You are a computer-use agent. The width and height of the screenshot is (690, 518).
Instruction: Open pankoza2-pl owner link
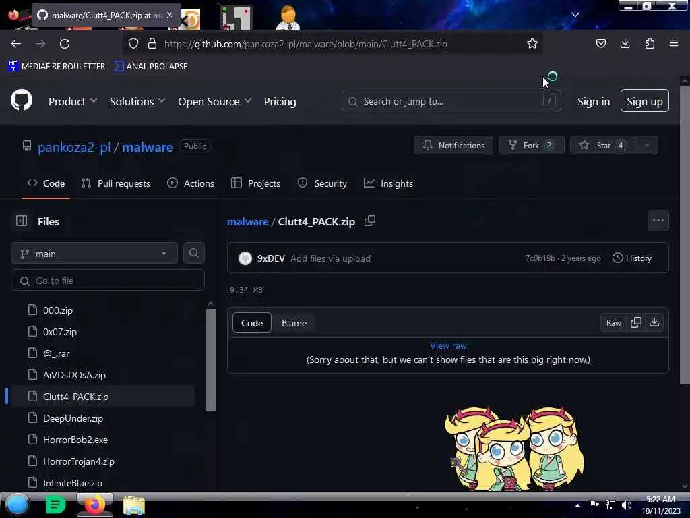click(x=74, y=146)
